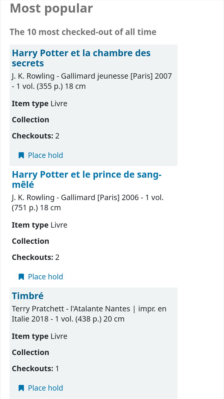The height and width of the screenshot is (399, 224).
Task: Click bookmark icon for Prince de sang-mêlé hold
Action: (x=21, y=277)
